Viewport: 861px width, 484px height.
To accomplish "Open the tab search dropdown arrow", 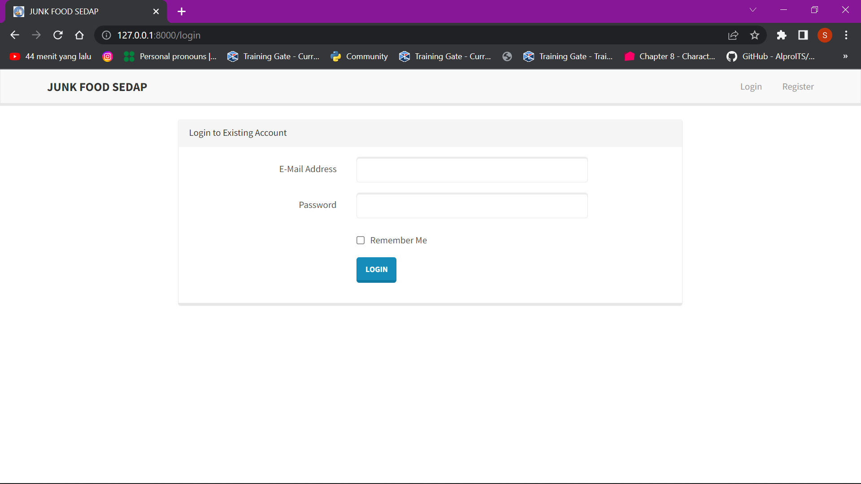I will [x=753, y=10].
